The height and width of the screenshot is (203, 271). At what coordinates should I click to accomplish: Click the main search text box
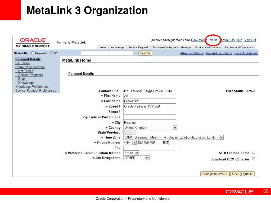(x=107, y=53)
